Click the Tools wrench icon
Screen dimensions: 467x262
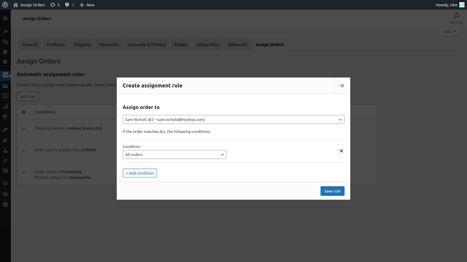coord(5,160)
